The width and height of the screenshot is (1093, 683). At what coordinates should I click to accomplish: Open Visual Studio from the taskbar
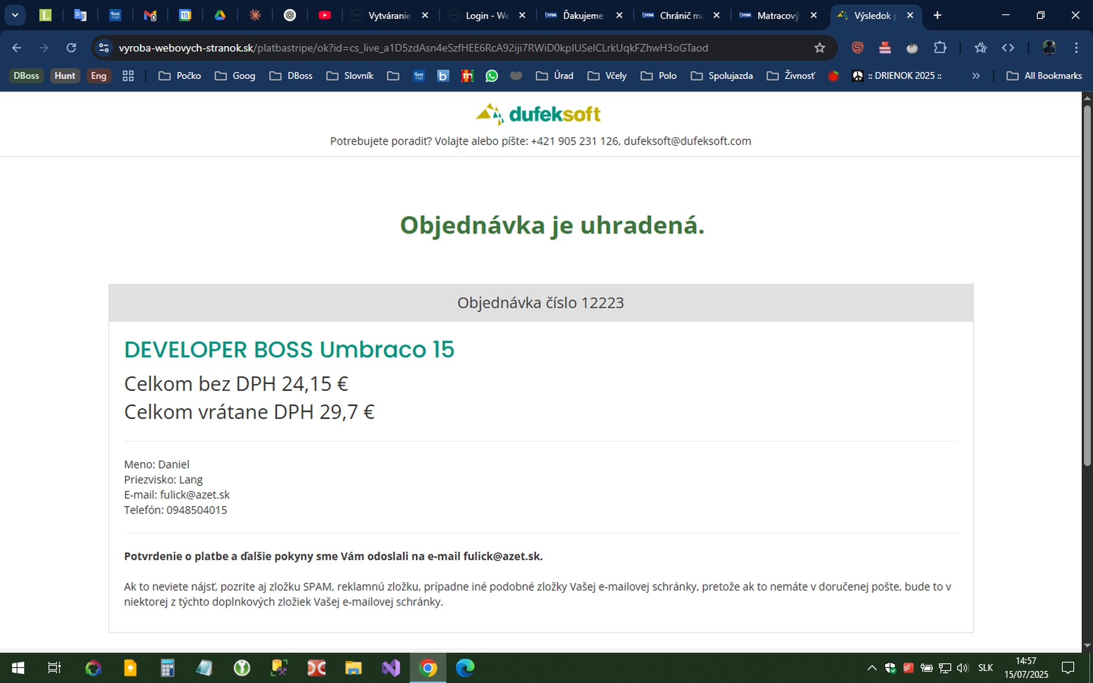(x=391, y=667)
